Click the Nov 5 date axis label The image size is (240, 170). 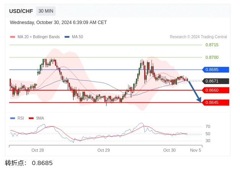[195, 150]
